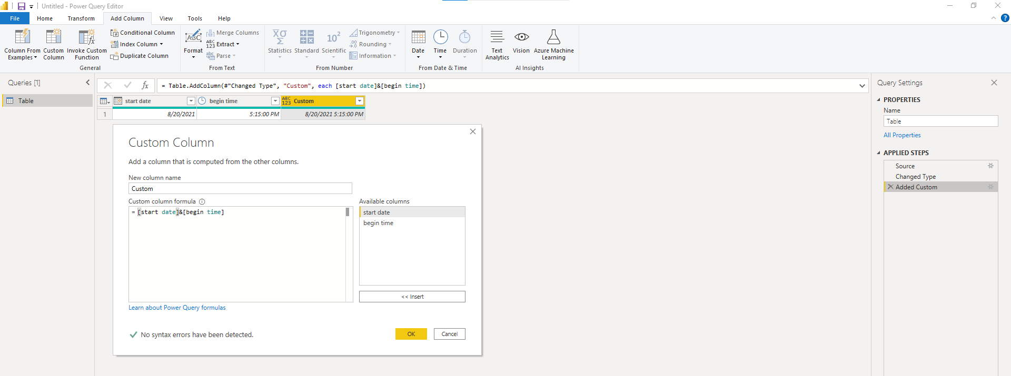Select the Table query
This screenshot has height=376, width=1011.
coord(47,100)
